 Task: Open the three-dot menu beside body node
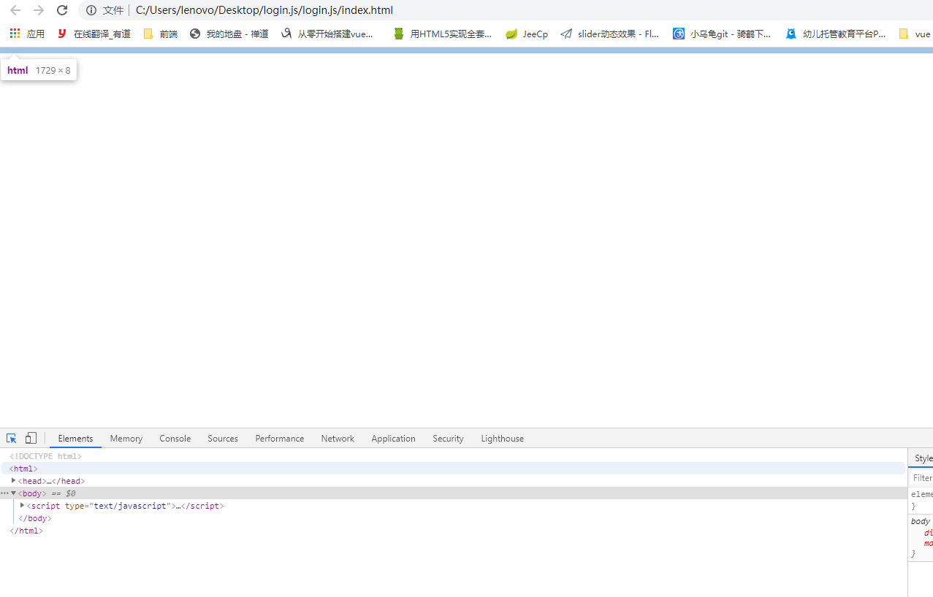pyautogui.click(x=4, y=493)
